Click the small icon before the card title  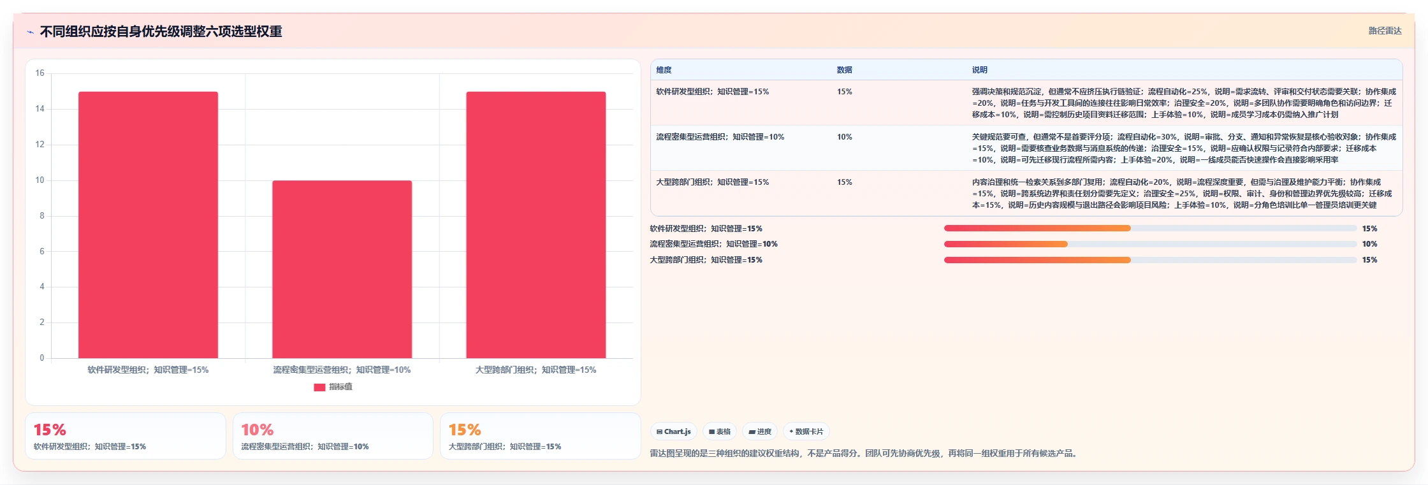[x=30, y=32]
